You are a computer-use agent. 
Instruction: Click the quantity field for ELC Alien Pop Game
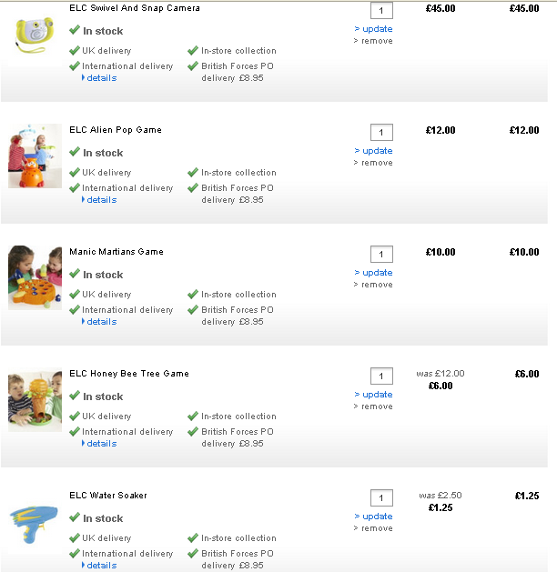[x=381, y=133]
